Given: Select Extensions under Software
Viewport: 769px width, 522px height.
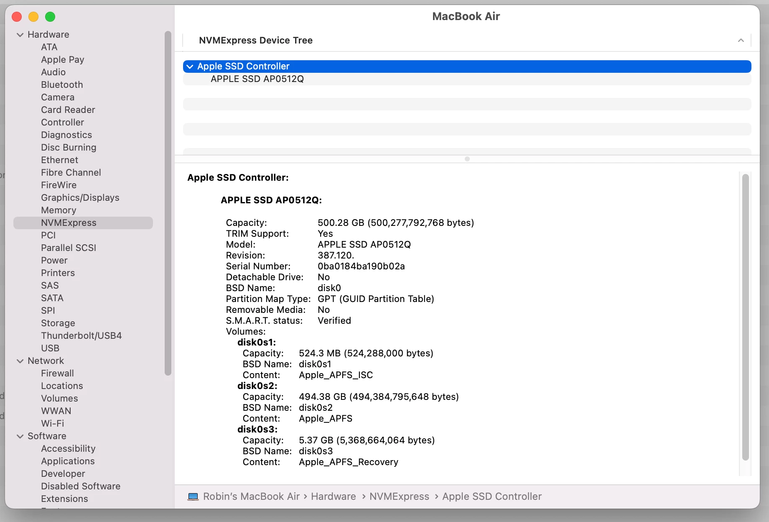Looking at the screenshot, I should click(64, 499).
